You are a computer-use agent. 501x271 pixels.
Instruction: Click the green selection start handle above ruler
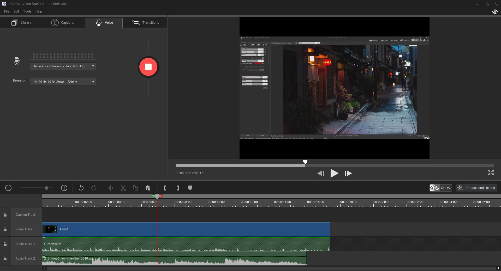tap(154, 196)
